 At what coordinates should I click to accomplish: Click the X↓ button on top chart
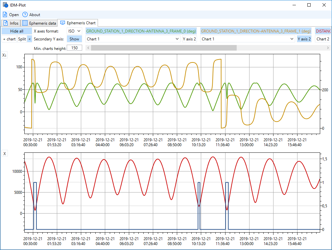coord(5,56)
